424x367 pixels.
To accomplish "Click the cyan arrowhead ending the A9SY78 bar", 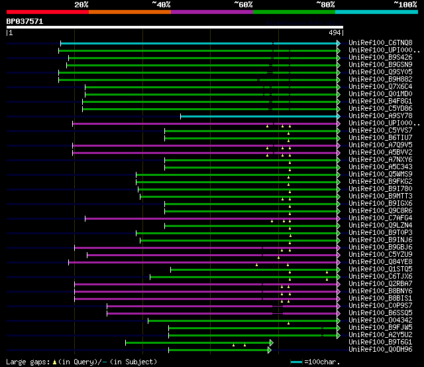I will 339,116.
